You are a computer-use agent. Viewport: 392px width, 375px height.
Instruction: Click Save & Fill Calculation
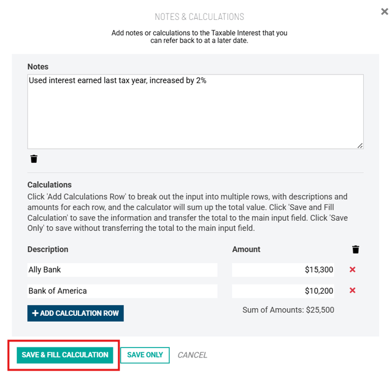pos(65,355)
